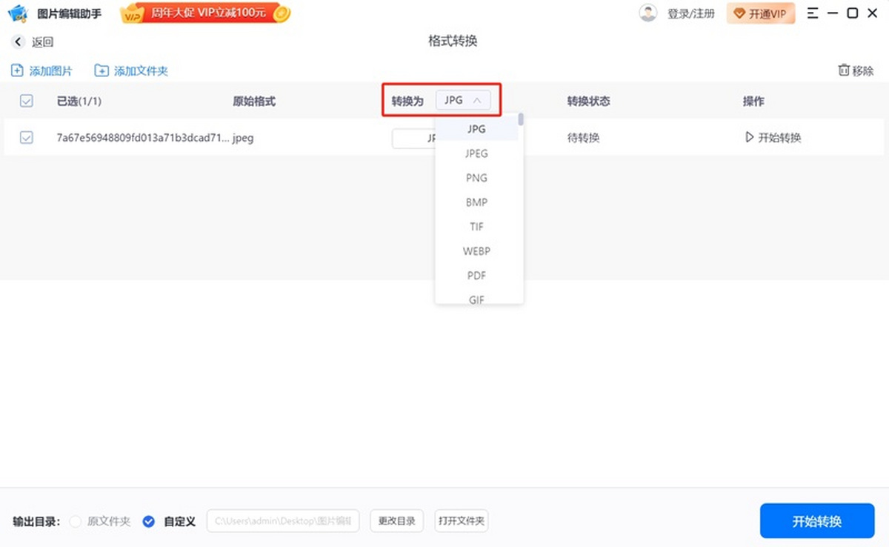The image size is (889, 547).
Task: Choose PNG from the format list
Action: (x=476, y=178)
